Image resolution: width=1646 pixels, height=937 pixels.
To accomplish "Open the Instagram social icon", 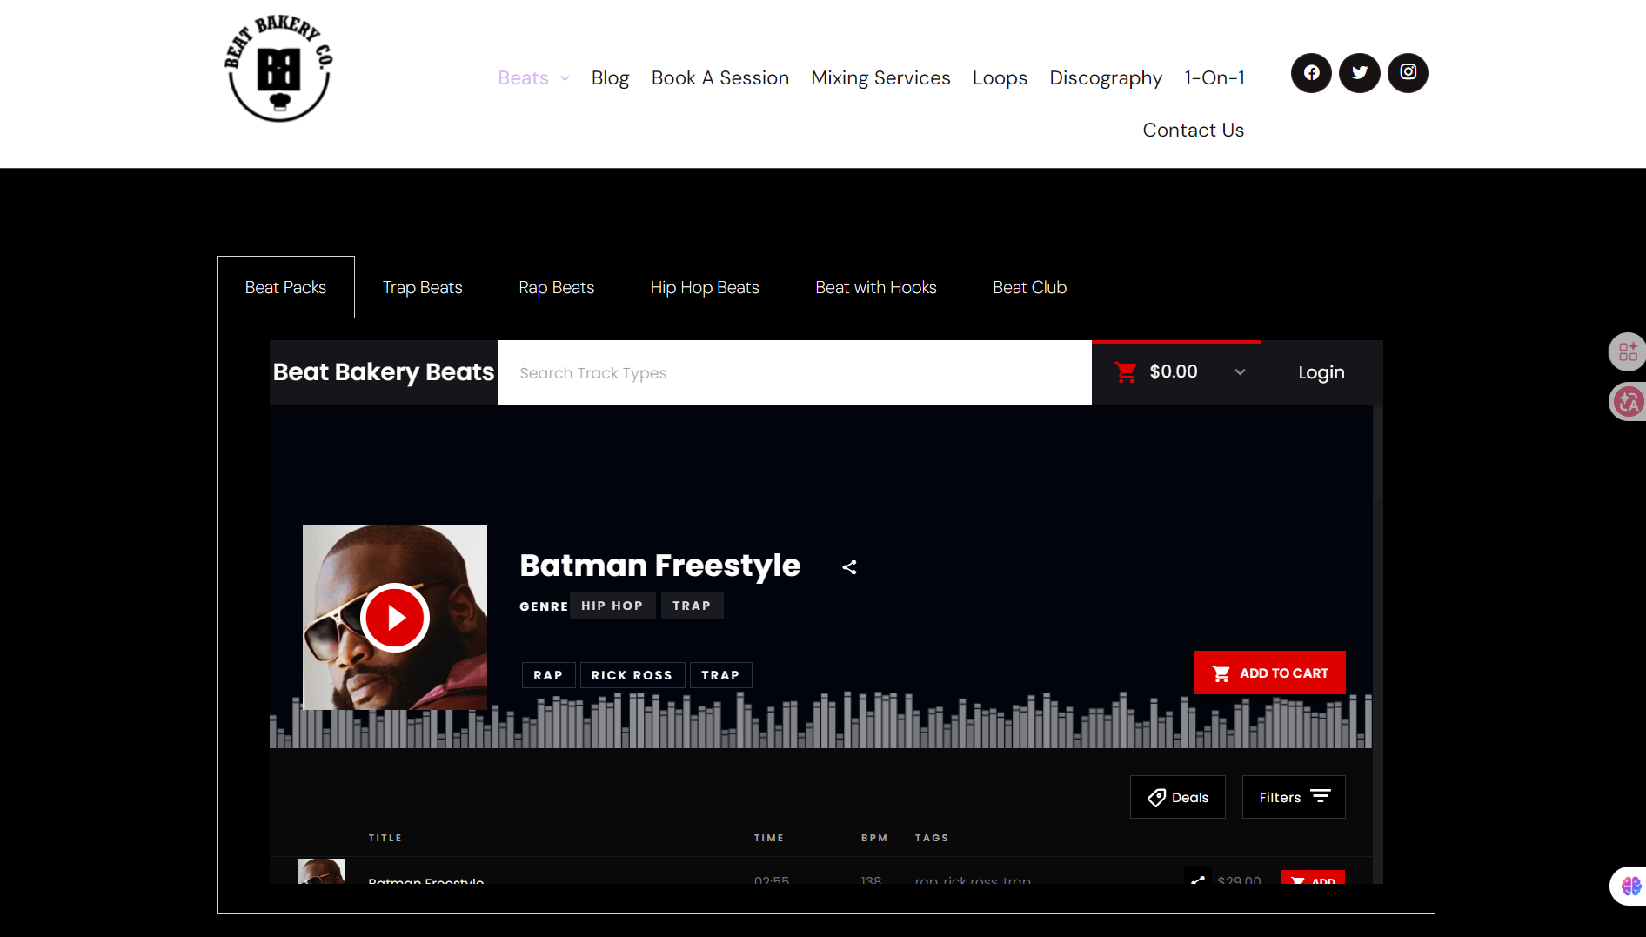I will [1408, 73].
